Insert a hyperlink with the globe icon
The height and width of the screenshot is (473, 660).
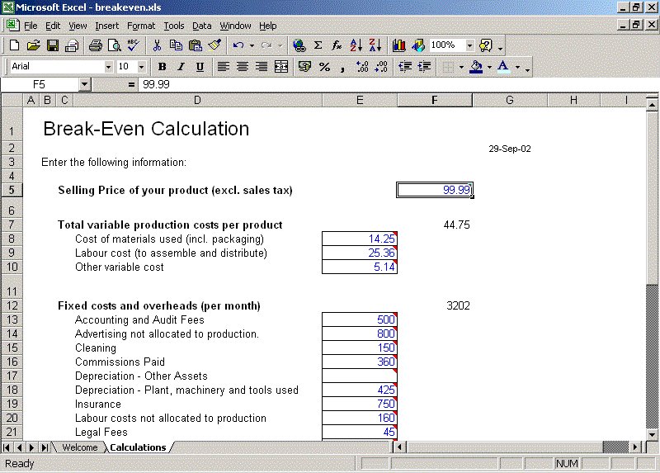[299, 45]
